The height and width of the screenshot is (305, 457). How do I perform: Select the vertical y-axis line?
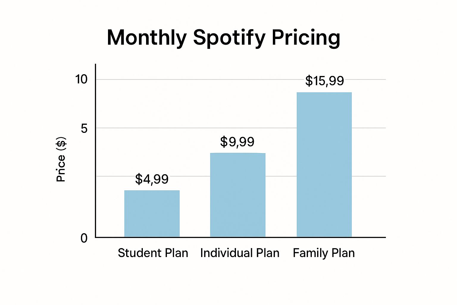96,149
